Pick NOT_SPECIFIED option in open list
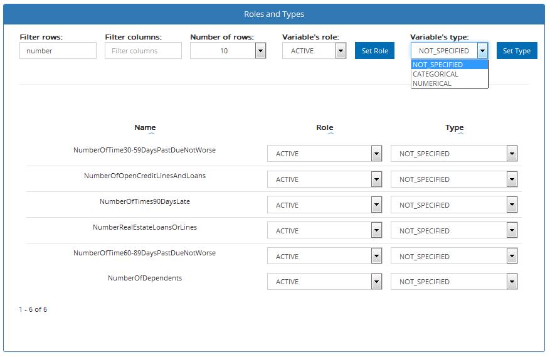This screenshot has height=357, width=550. [x=438, y=65]
